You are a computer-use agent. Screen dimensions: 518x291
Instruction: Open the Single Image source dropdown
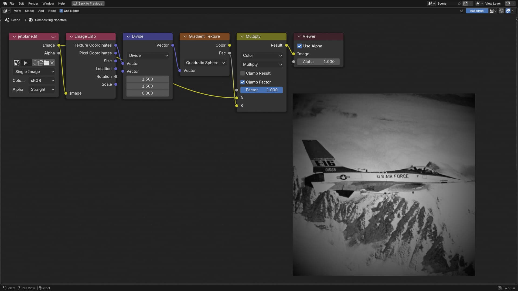(x=34, y=72)
